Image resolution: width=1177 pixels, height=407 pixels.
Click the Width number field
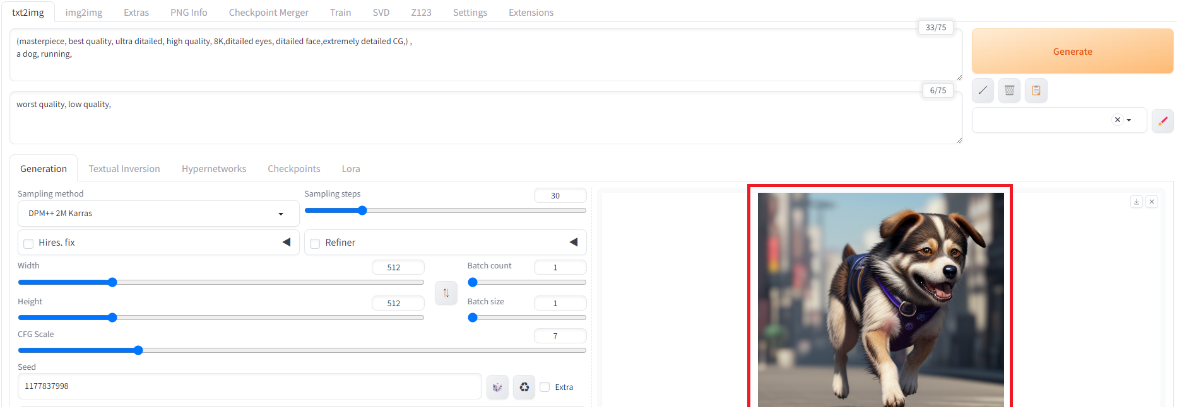pyautogui.click(x=398, y=267)
